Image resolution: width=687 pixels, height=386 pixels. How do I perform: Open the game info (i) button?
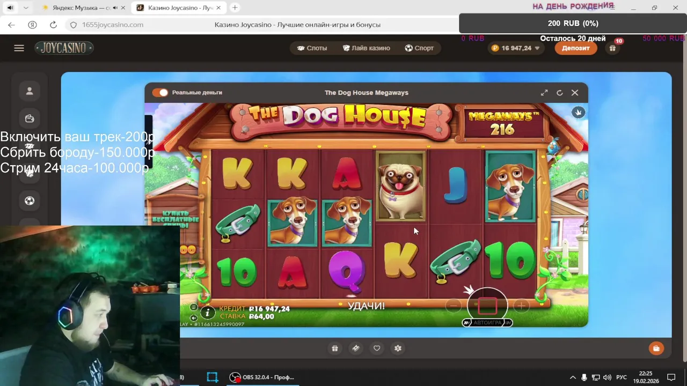[208, 312]
